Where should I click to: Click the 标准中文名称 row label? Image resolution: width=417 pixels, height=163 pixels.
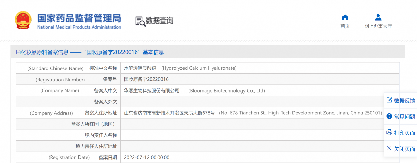click(x=103, y=68)
